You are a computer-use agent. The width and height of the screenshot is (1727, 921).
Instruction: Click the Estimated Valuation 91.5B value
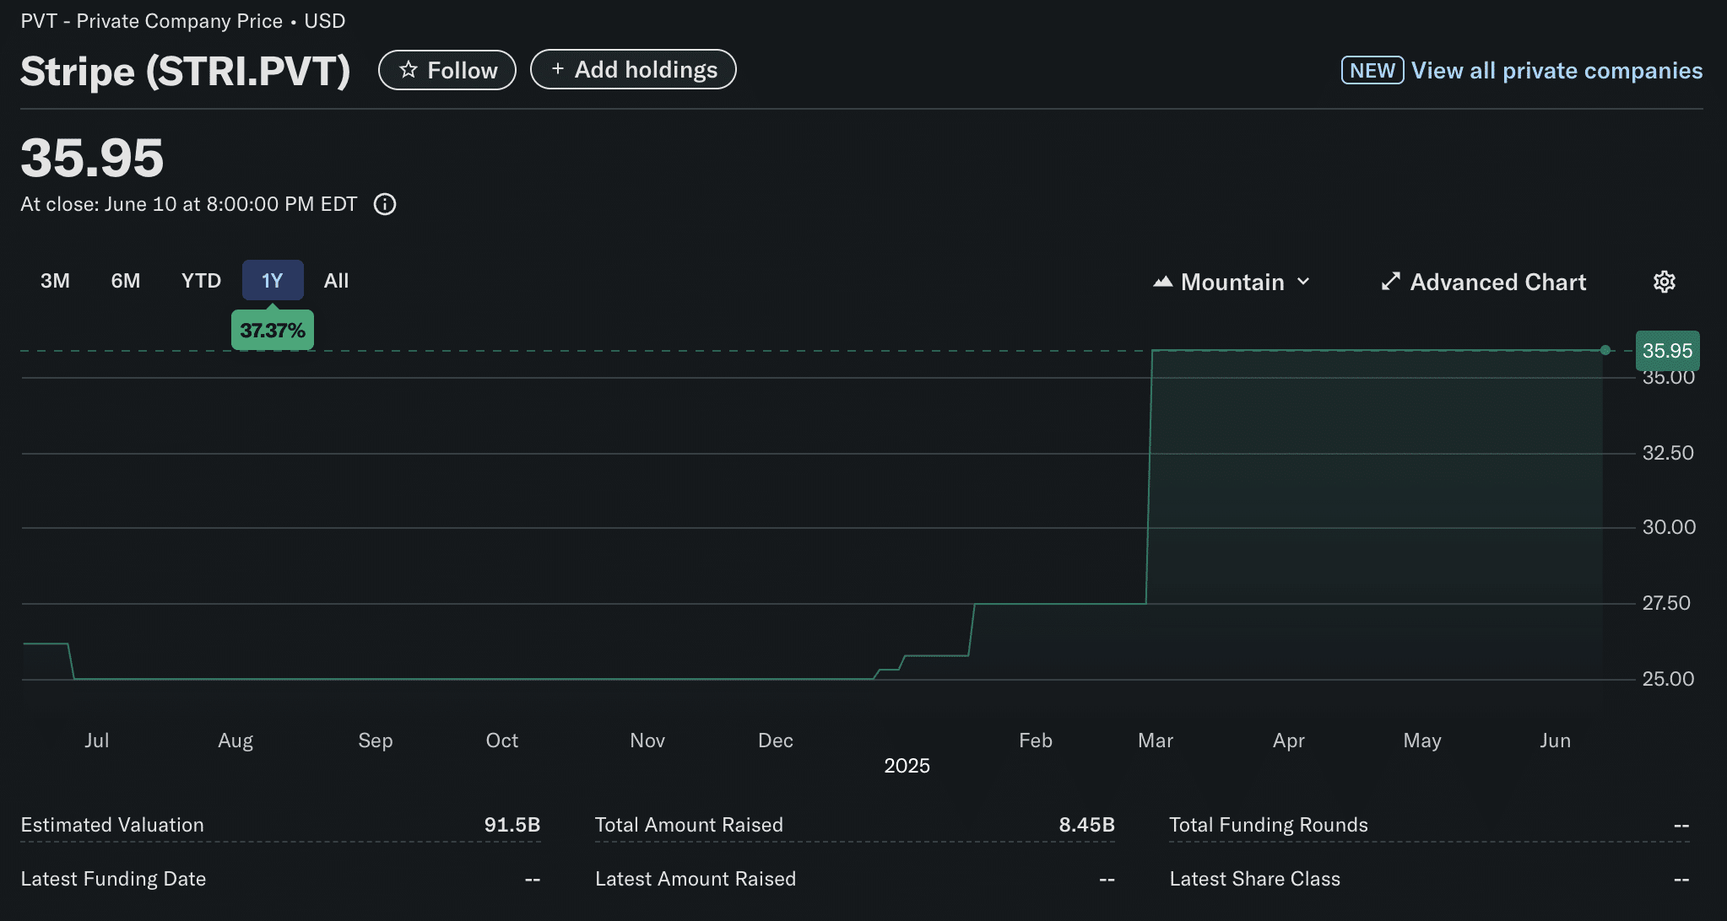pos(512,825)
